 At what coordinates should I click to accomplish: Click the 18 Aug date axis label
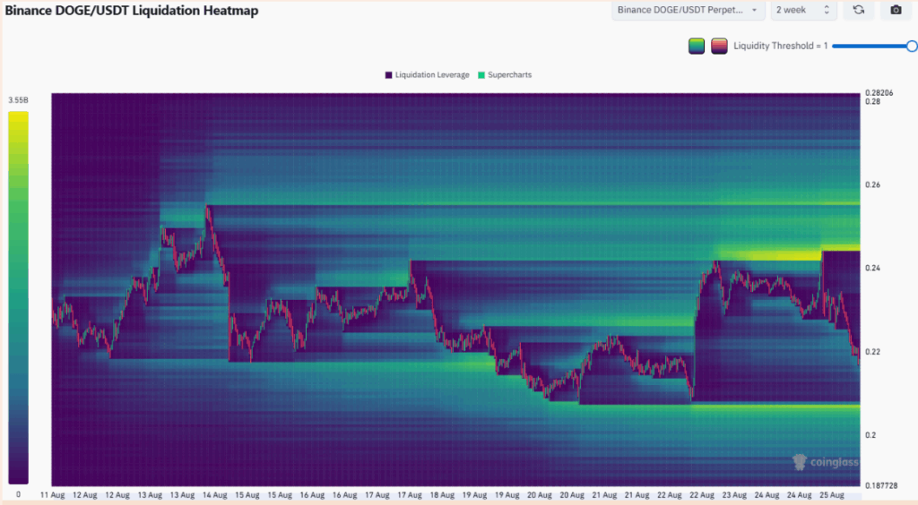(442, 495)
